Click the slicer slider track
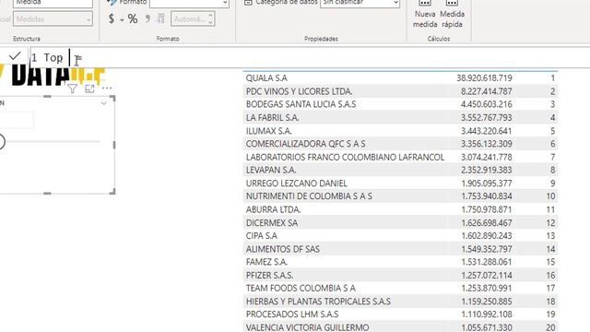590x332 pixels. pyautogui.click(x=53, y=141)
